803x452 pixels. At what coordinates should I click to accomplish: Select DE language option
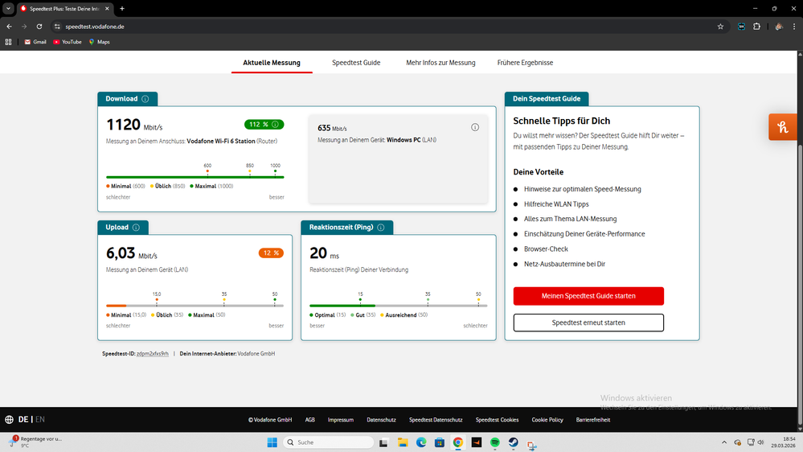tap(23, 420)
